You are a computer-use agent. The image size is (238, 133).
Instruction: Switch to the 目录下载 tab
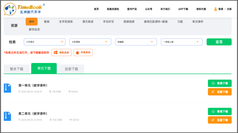tap(71, 69)
